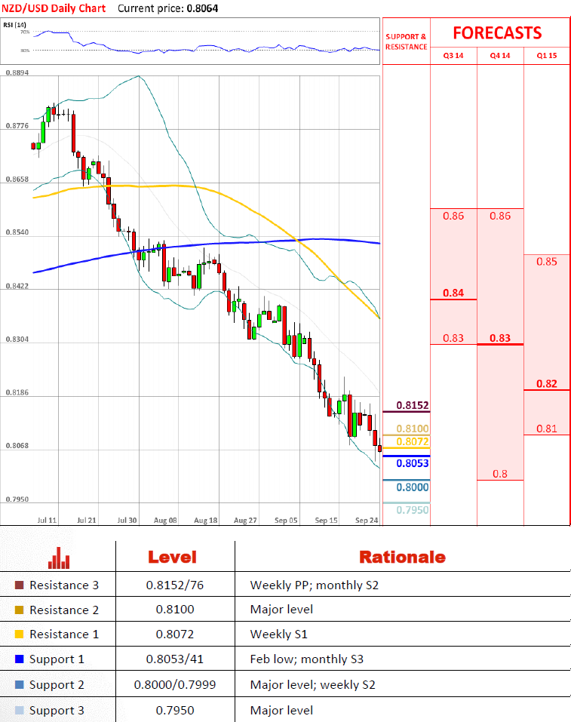This screenshot has height=722, width=571.
Task: Click the bold 0.83 forecast in Q4 14
Action: [500, 338]
